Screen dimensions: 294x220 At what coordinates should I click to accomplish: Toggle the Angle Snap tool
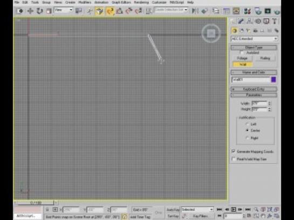(x=119, y=11)
